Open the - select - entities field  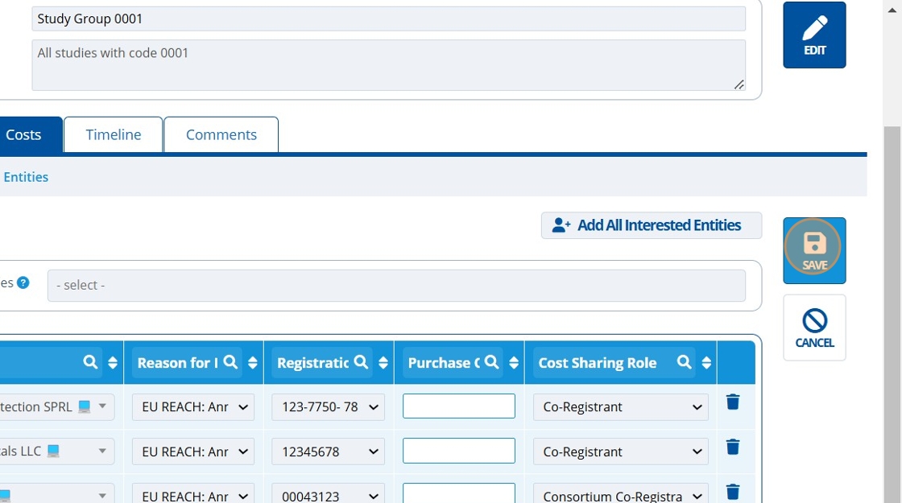[396, 286]
